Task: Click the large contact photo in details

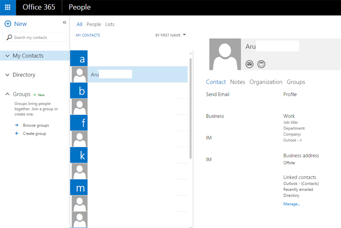Action: click(x=225, y=54)
